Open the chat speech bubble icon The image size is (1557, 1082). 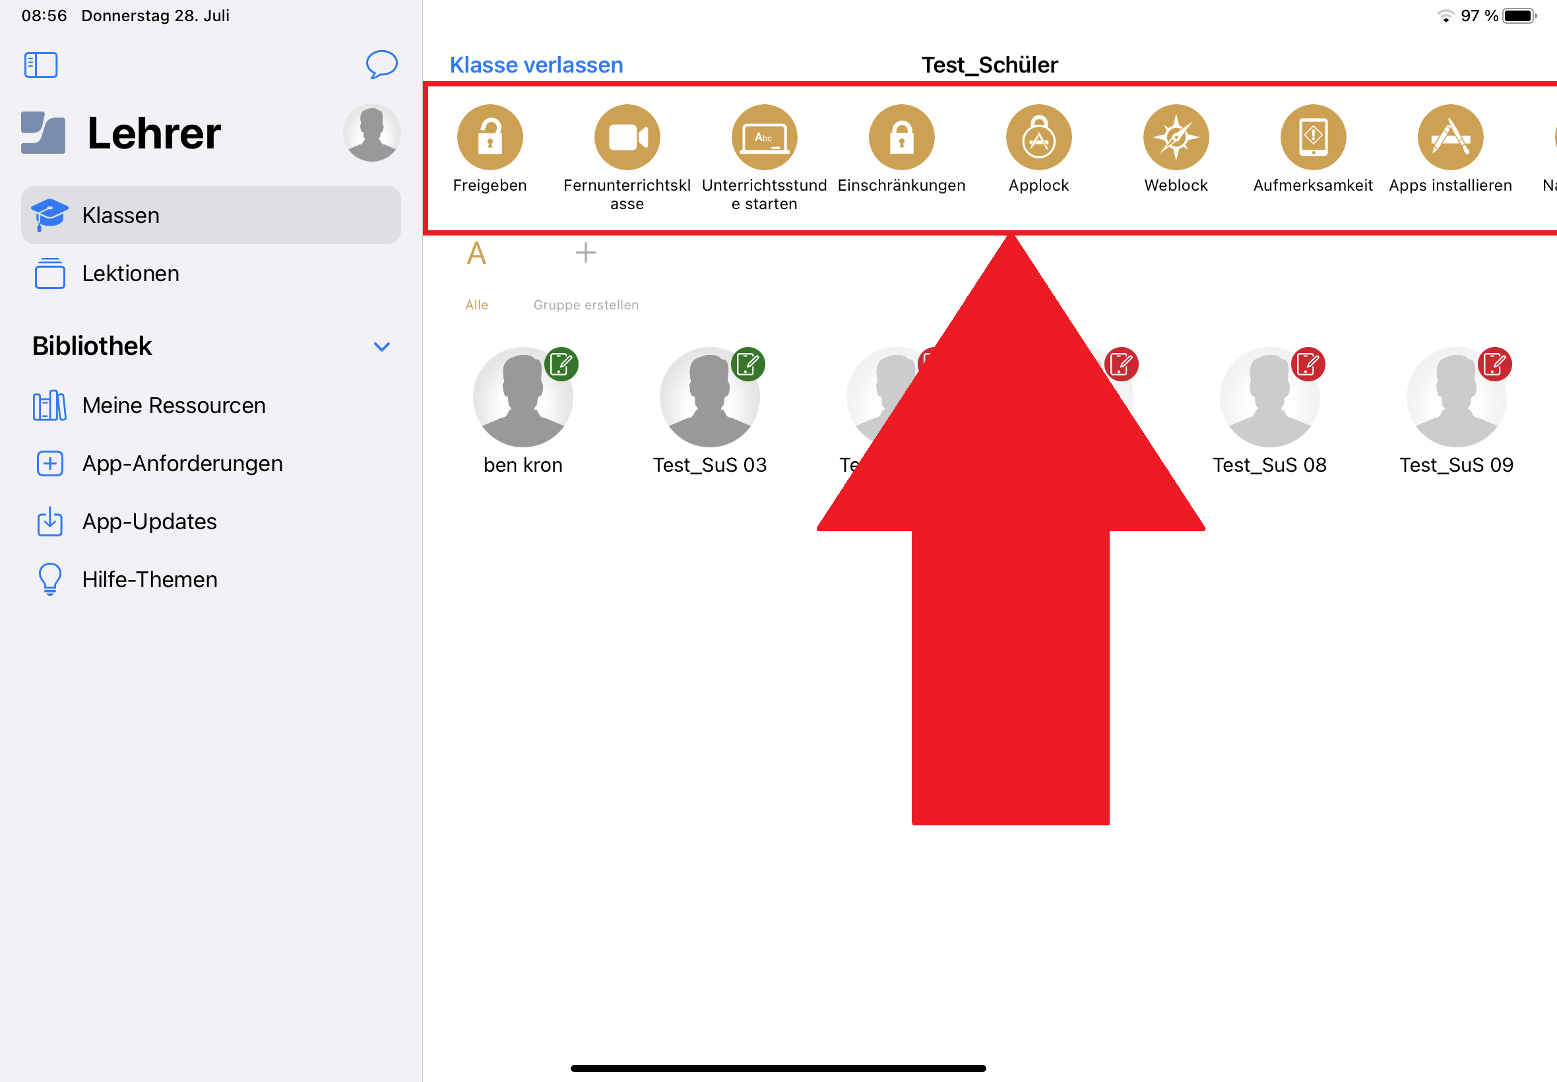coord(381,65)
